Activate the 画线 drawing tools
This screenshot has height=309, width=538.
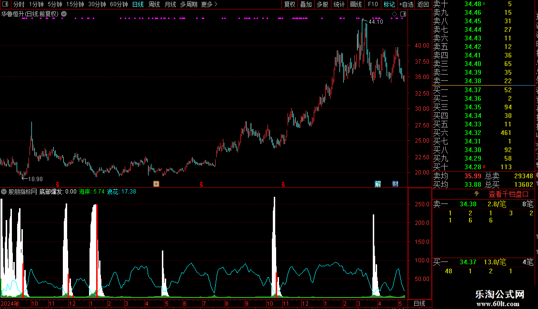[356, 4]
